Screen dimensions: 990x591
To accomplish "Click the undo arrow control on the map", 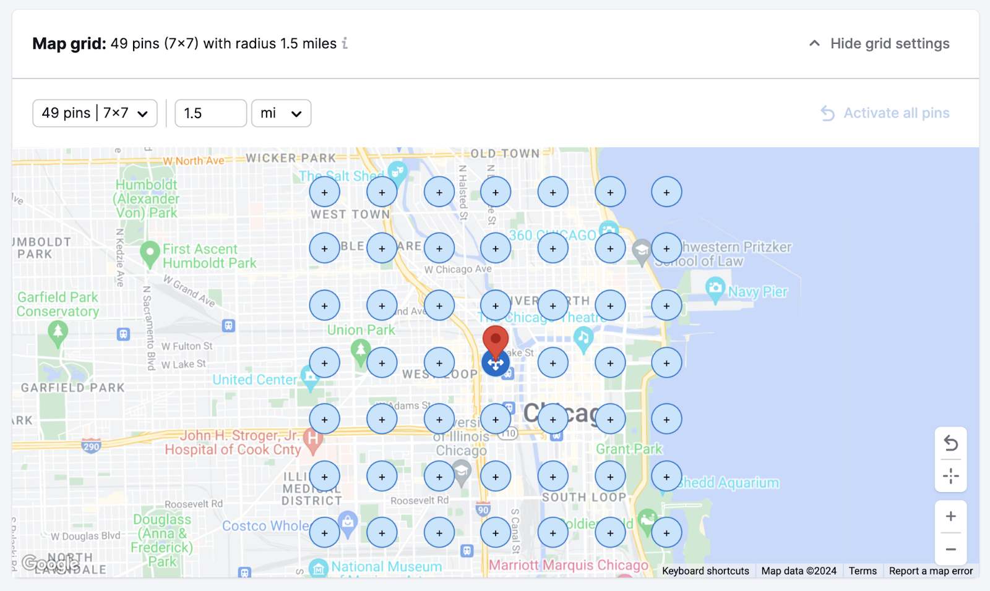I will coord(950,443).
